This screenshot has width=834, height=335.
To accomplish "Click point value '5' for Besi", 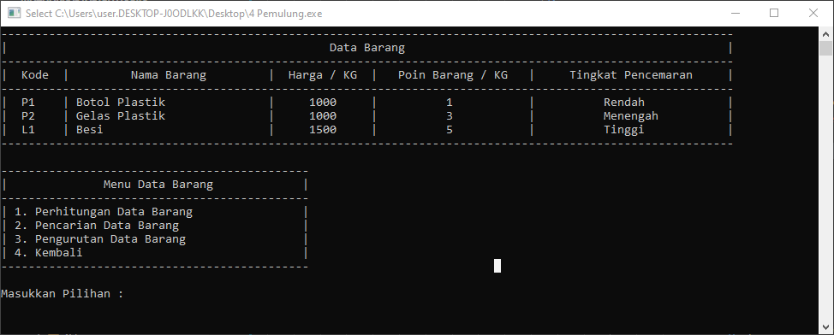I will 450,130.
